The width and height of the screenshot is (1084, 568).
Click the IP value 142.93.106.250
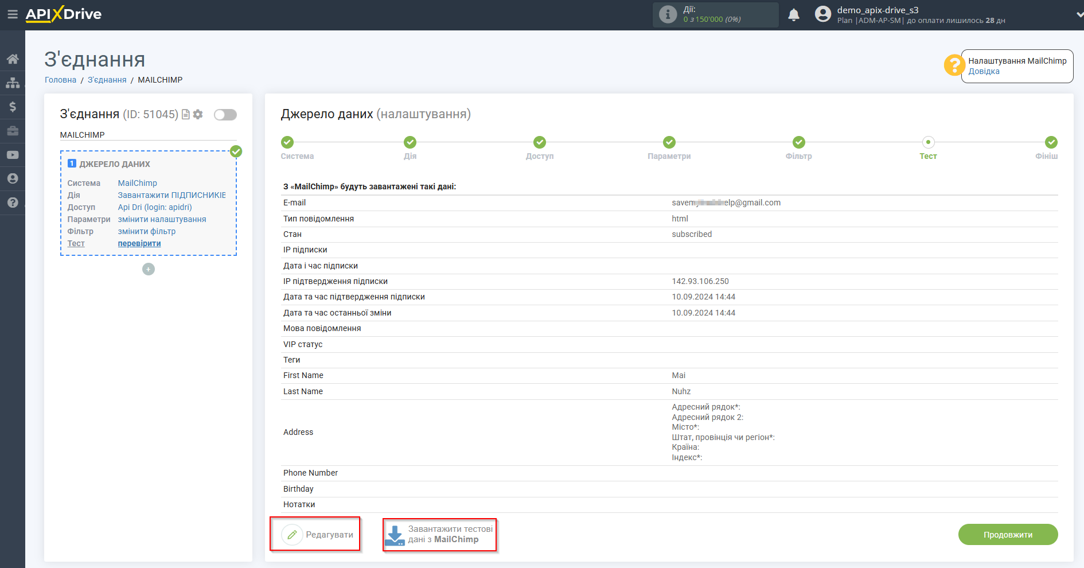click(700, 281)
